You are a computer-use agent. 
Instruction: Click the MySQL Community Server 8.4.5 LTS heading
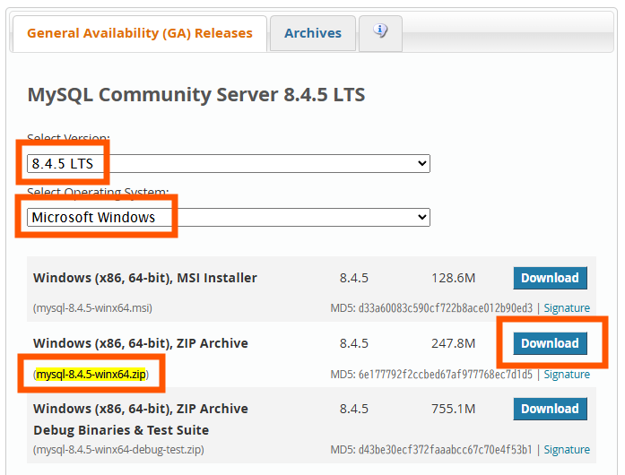pos(196,95)
